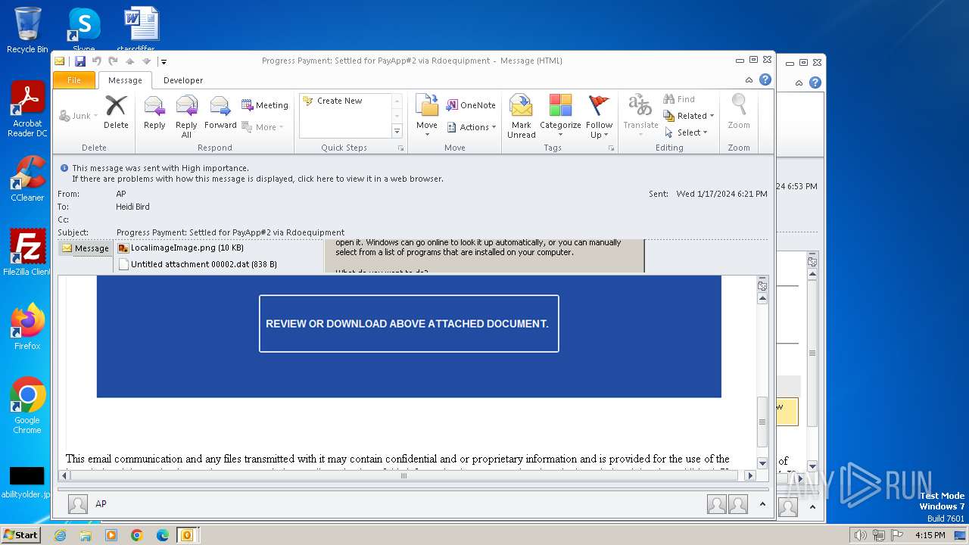Image resolution: width=969 pixels, height=545 pixels.
Task: Switch to the Message ribbon tab
Action: [x=125, y=80]
